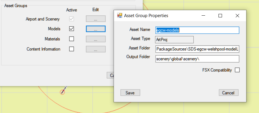
Task: Save the asset group properties
Action: [130, 93]
